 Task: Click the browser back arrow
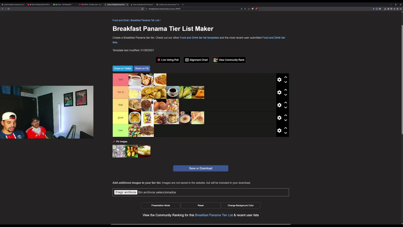coord(2,9)
